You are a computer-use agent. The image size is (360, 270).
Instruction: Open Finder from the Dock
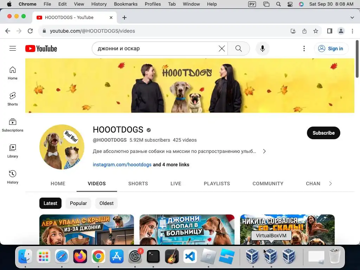click(25, 256)
